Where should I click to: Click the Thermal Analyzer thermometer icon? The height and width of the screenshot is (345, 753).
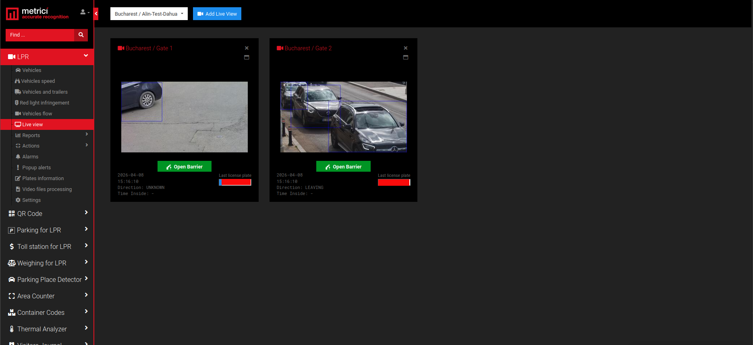[x=12, y=329]
